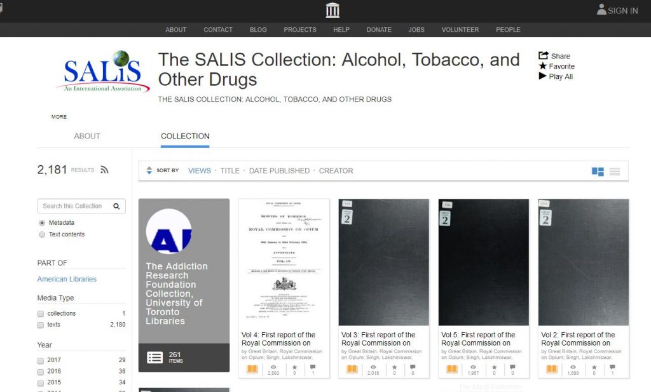Click the comment bubble on Vol 2 card
651x392 pixels.
pyautogui.click(x=612, y=367)
